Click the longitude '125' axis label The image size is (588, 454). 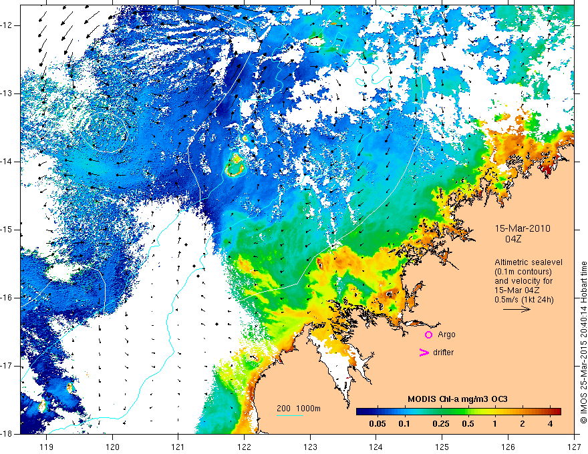[x=442, y=447]
